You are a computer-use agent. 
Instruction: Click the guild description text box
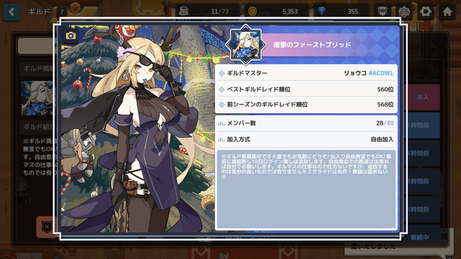tap(306, 189)
